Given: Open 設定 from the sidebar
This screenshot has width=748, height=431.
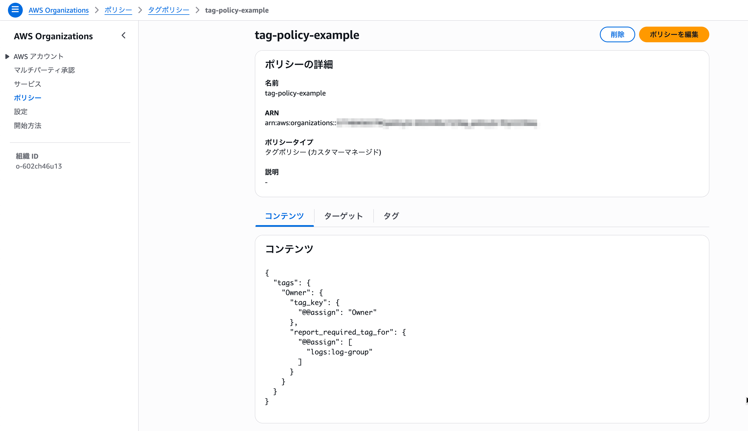Looking at the screenshot, I should tap(21, 112).
